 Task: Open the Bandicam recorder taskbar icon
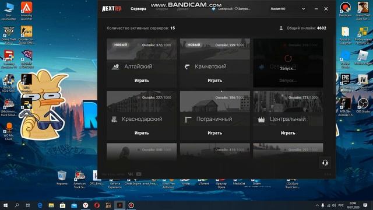131,205
